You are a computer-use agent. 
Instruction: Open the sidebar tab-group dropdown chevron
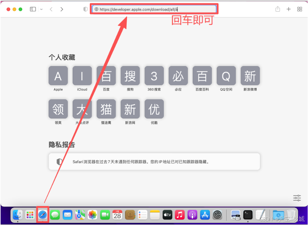tap(42, 9)
